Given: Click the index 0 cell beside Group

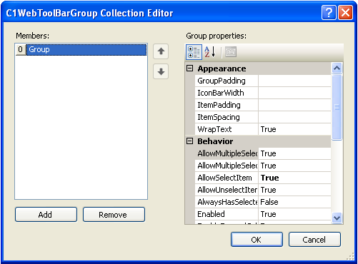Looking at the screenshot, I should (21, 50).
